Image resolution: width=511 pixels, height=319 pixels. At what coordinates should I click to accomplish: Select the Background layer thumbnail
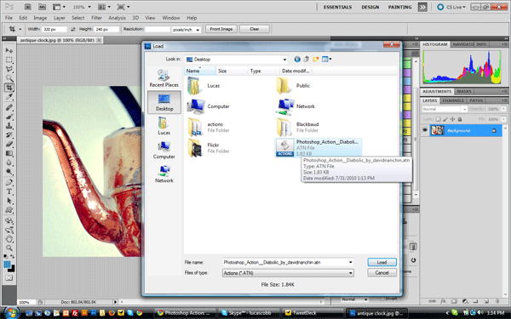point(438,130)
